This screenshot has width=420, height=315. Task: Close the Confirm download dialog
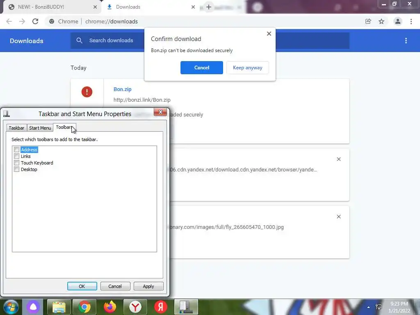pos(269,34)
